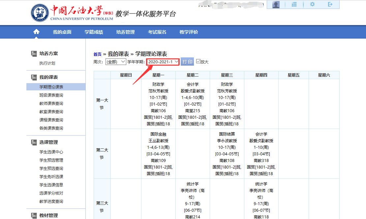Open the 周次 week dropdown
Image resolution: width=366 pixels, height=219 pixels.
pyautogui.click(x=115, y=62)
